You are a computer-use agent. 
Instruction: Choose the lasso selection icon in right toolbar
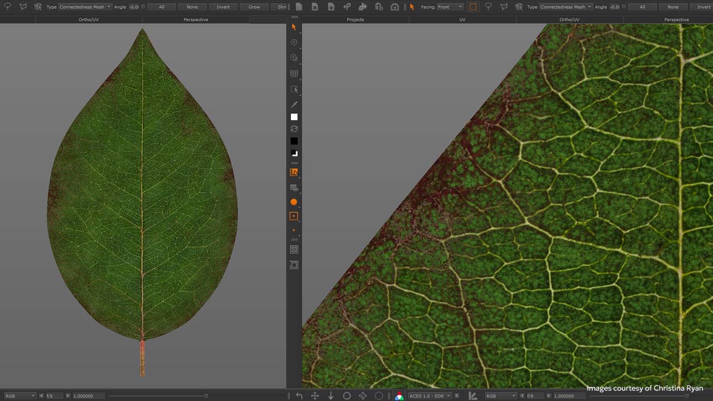coord(488,6)
